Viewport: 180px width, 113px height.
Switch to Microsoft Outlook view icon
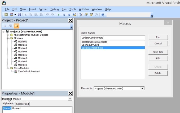(x=6, y=15)
